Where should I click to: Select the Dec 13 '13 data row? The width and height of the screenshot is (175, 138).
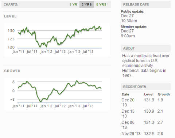146,114
